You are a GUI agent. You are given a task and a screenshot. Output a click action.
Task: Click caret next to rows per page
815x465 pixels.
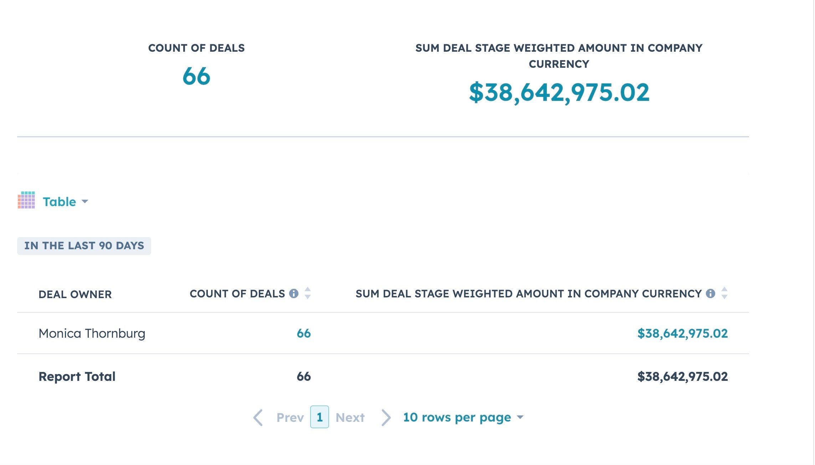click(520, 417)
